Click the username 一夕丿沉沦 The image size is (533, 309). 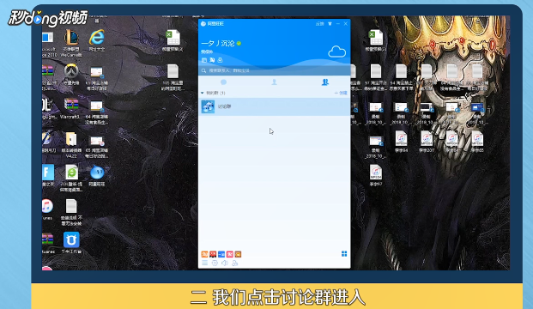[x=218, y=44]
